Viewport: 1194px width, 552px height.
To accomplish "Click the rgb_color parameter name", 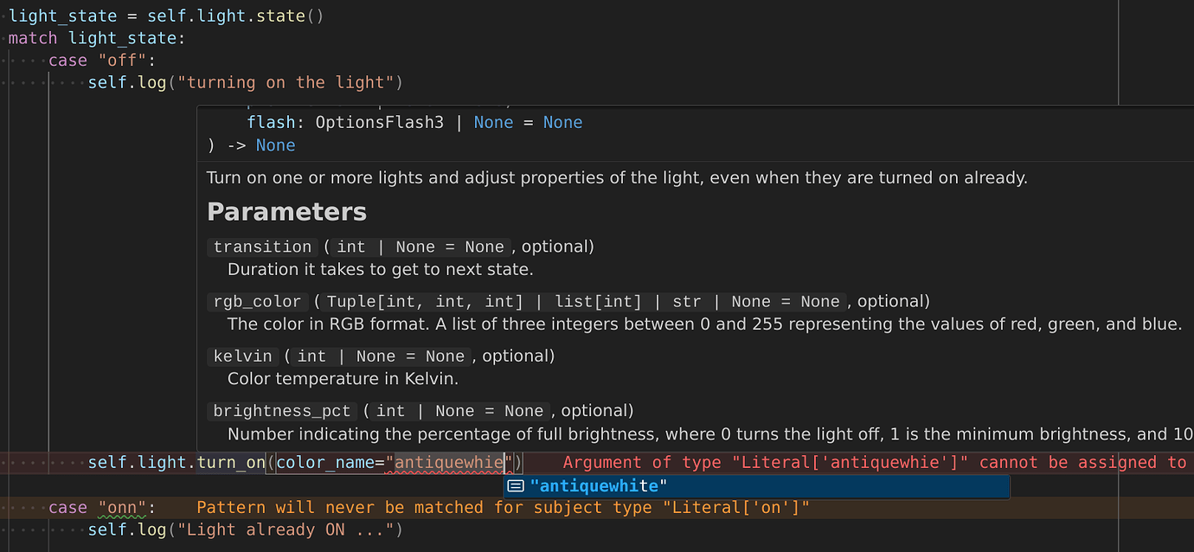I will (257, 302).
